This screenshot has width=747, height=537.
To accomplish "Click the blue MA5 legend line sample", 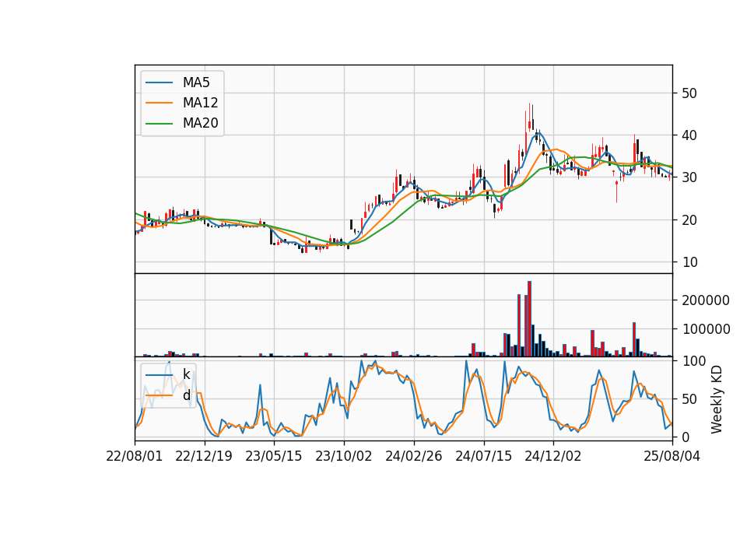I will coord(159,82).
